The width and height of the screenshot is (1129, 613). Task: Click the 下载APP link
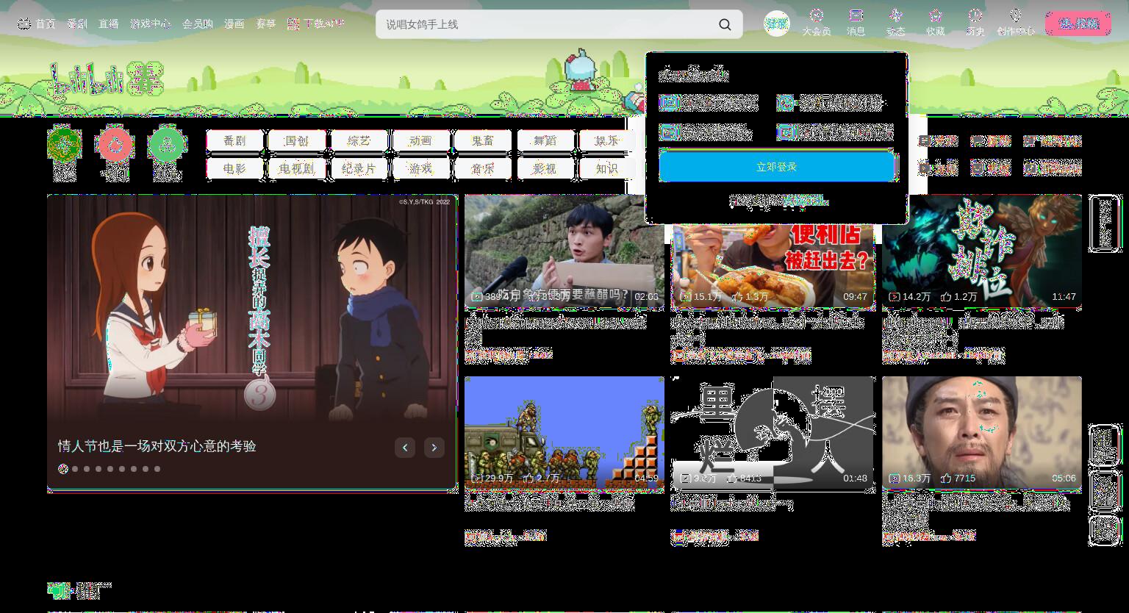[323, 24]
